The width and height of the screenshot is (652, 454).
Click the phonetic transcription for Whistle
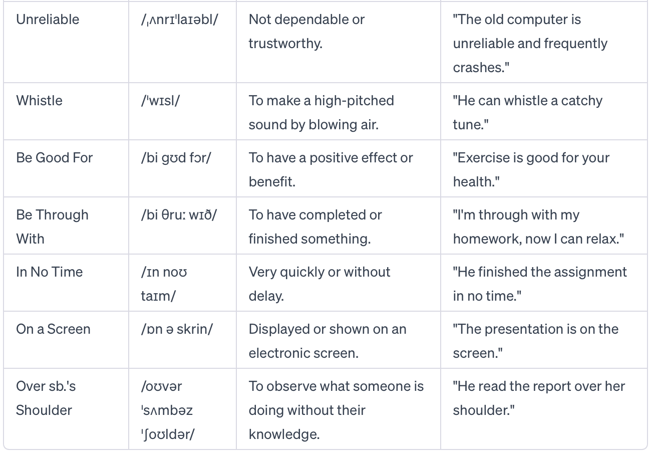160,100
